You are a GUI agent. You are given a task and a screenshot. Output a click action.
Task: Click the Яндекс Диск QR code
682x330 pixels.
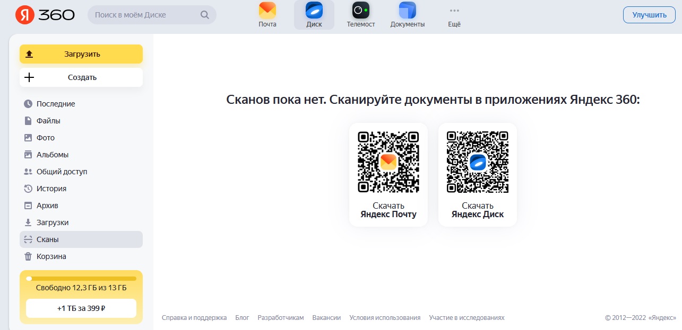(x=478, y=162)
